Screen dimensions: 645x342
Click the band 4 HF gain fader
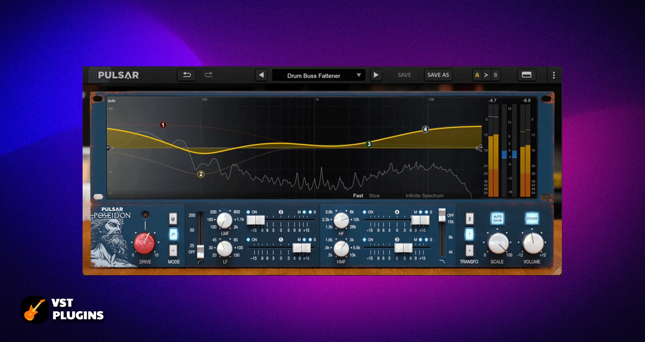pyautogui.click(x=421, y=220)
